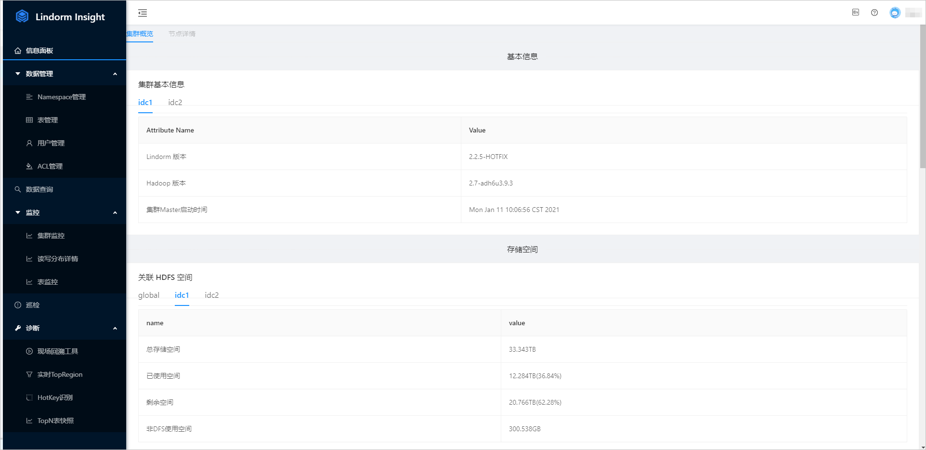This screenshot has width=926, height=450.
Task: Switch language with the En icon
Action: pos(856,13)
